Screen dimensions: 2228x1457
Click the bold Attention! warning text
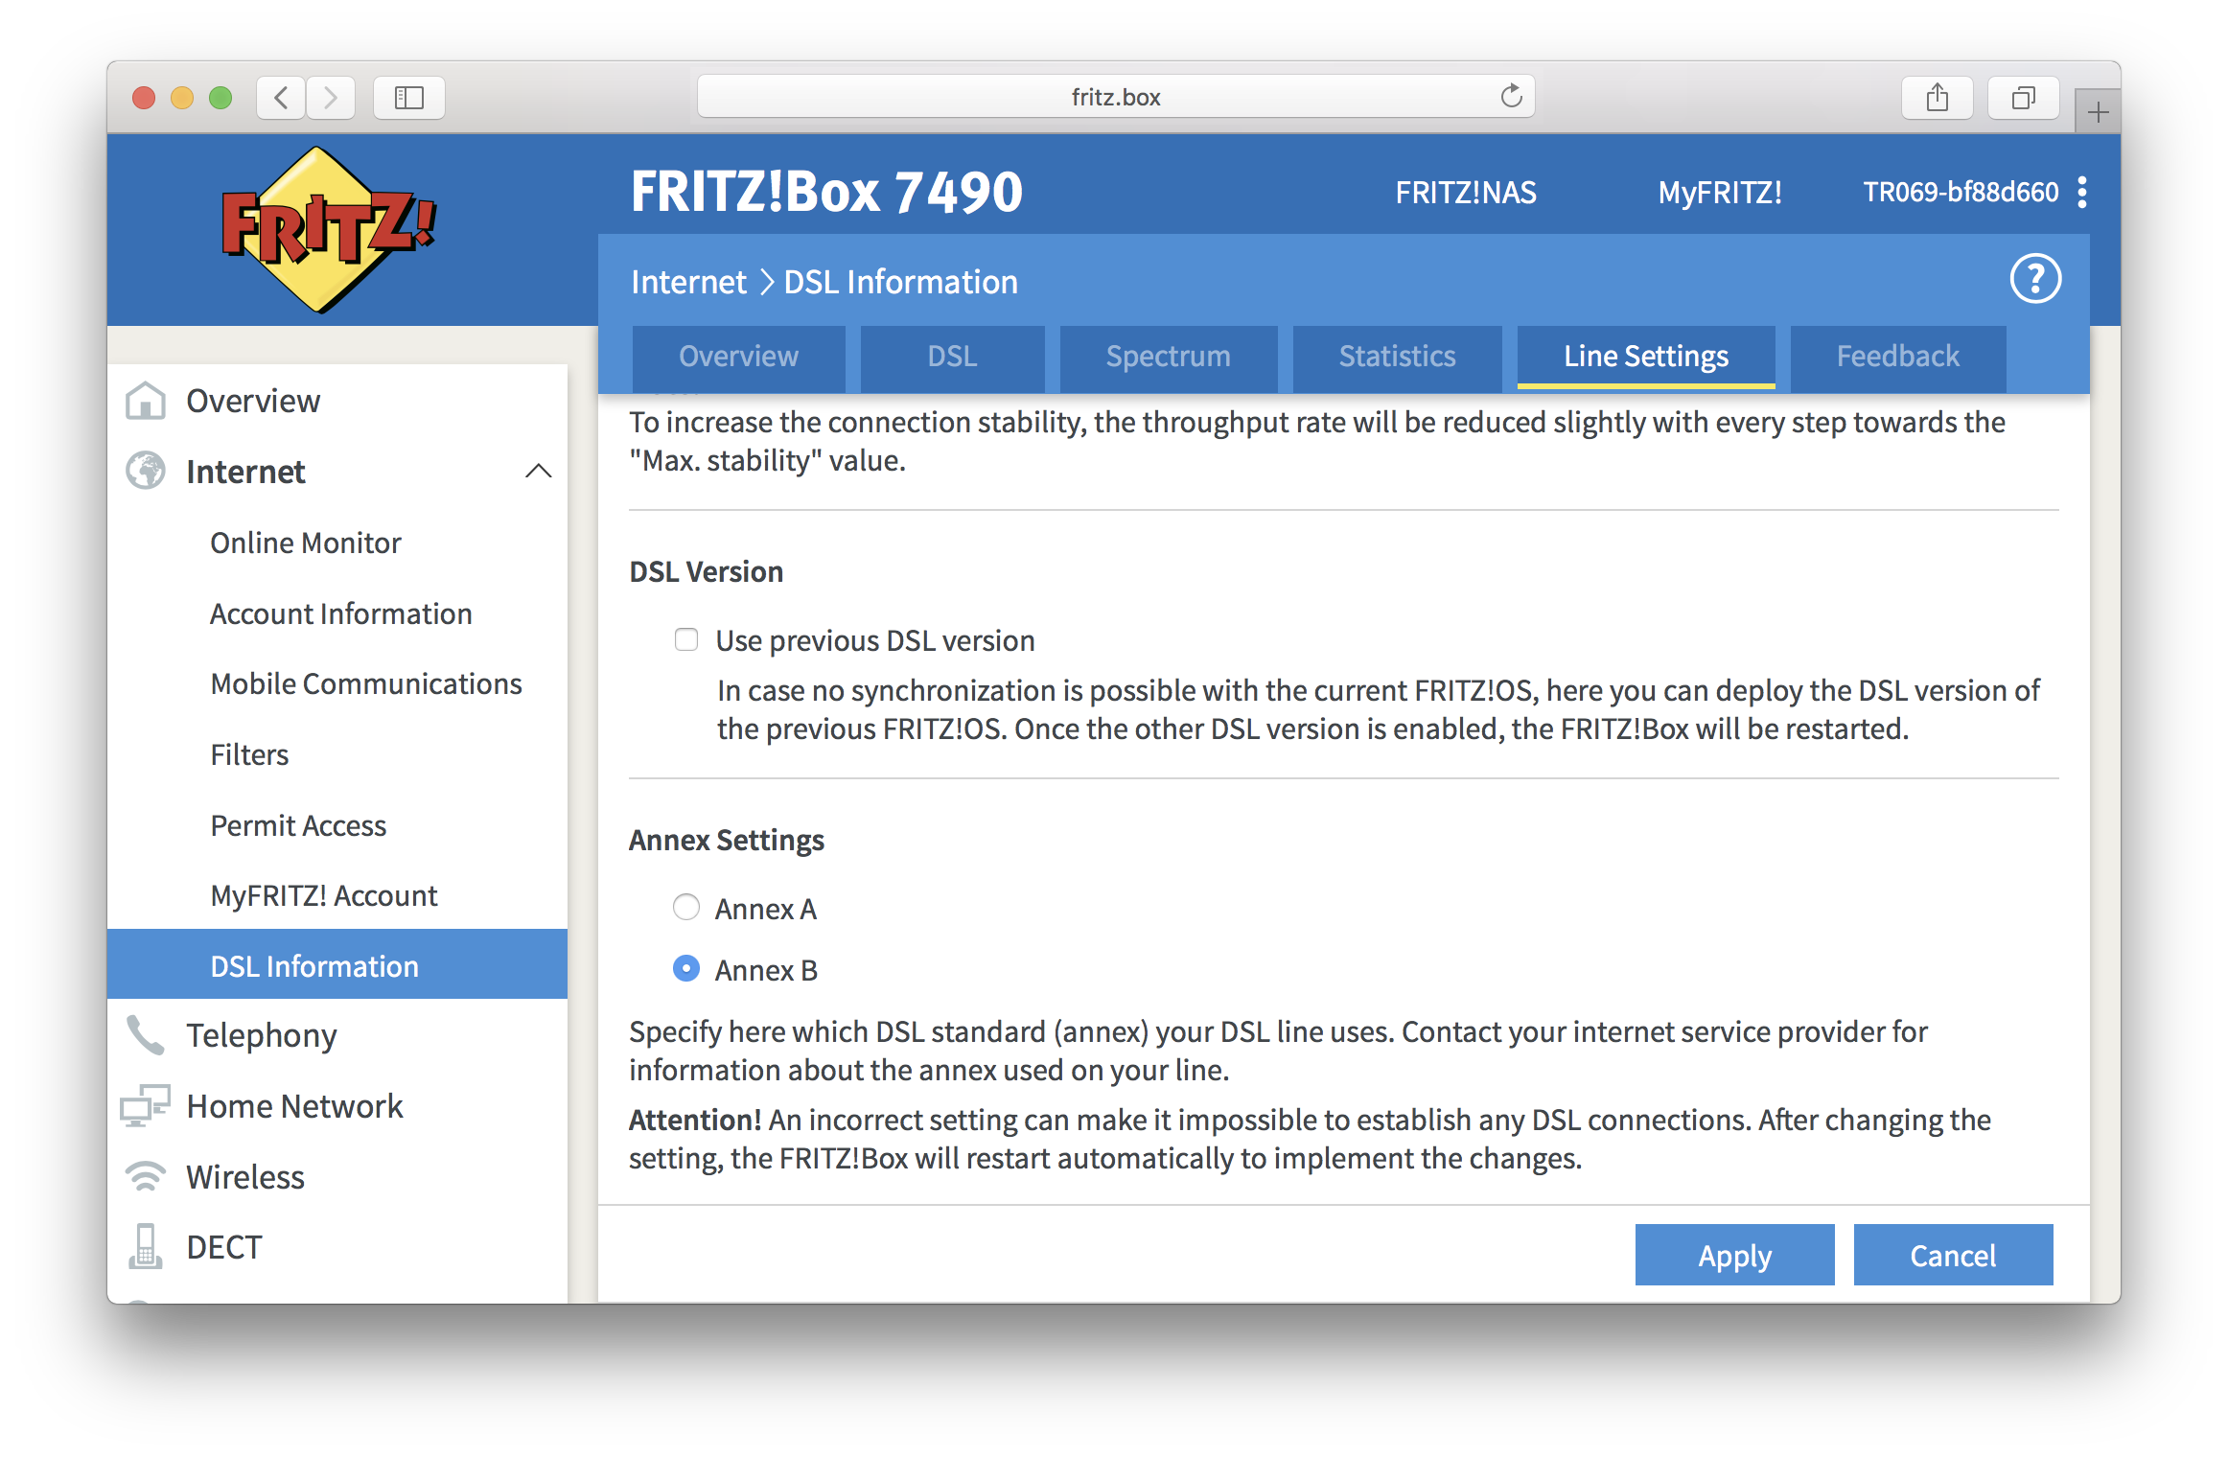[695, 1120]
